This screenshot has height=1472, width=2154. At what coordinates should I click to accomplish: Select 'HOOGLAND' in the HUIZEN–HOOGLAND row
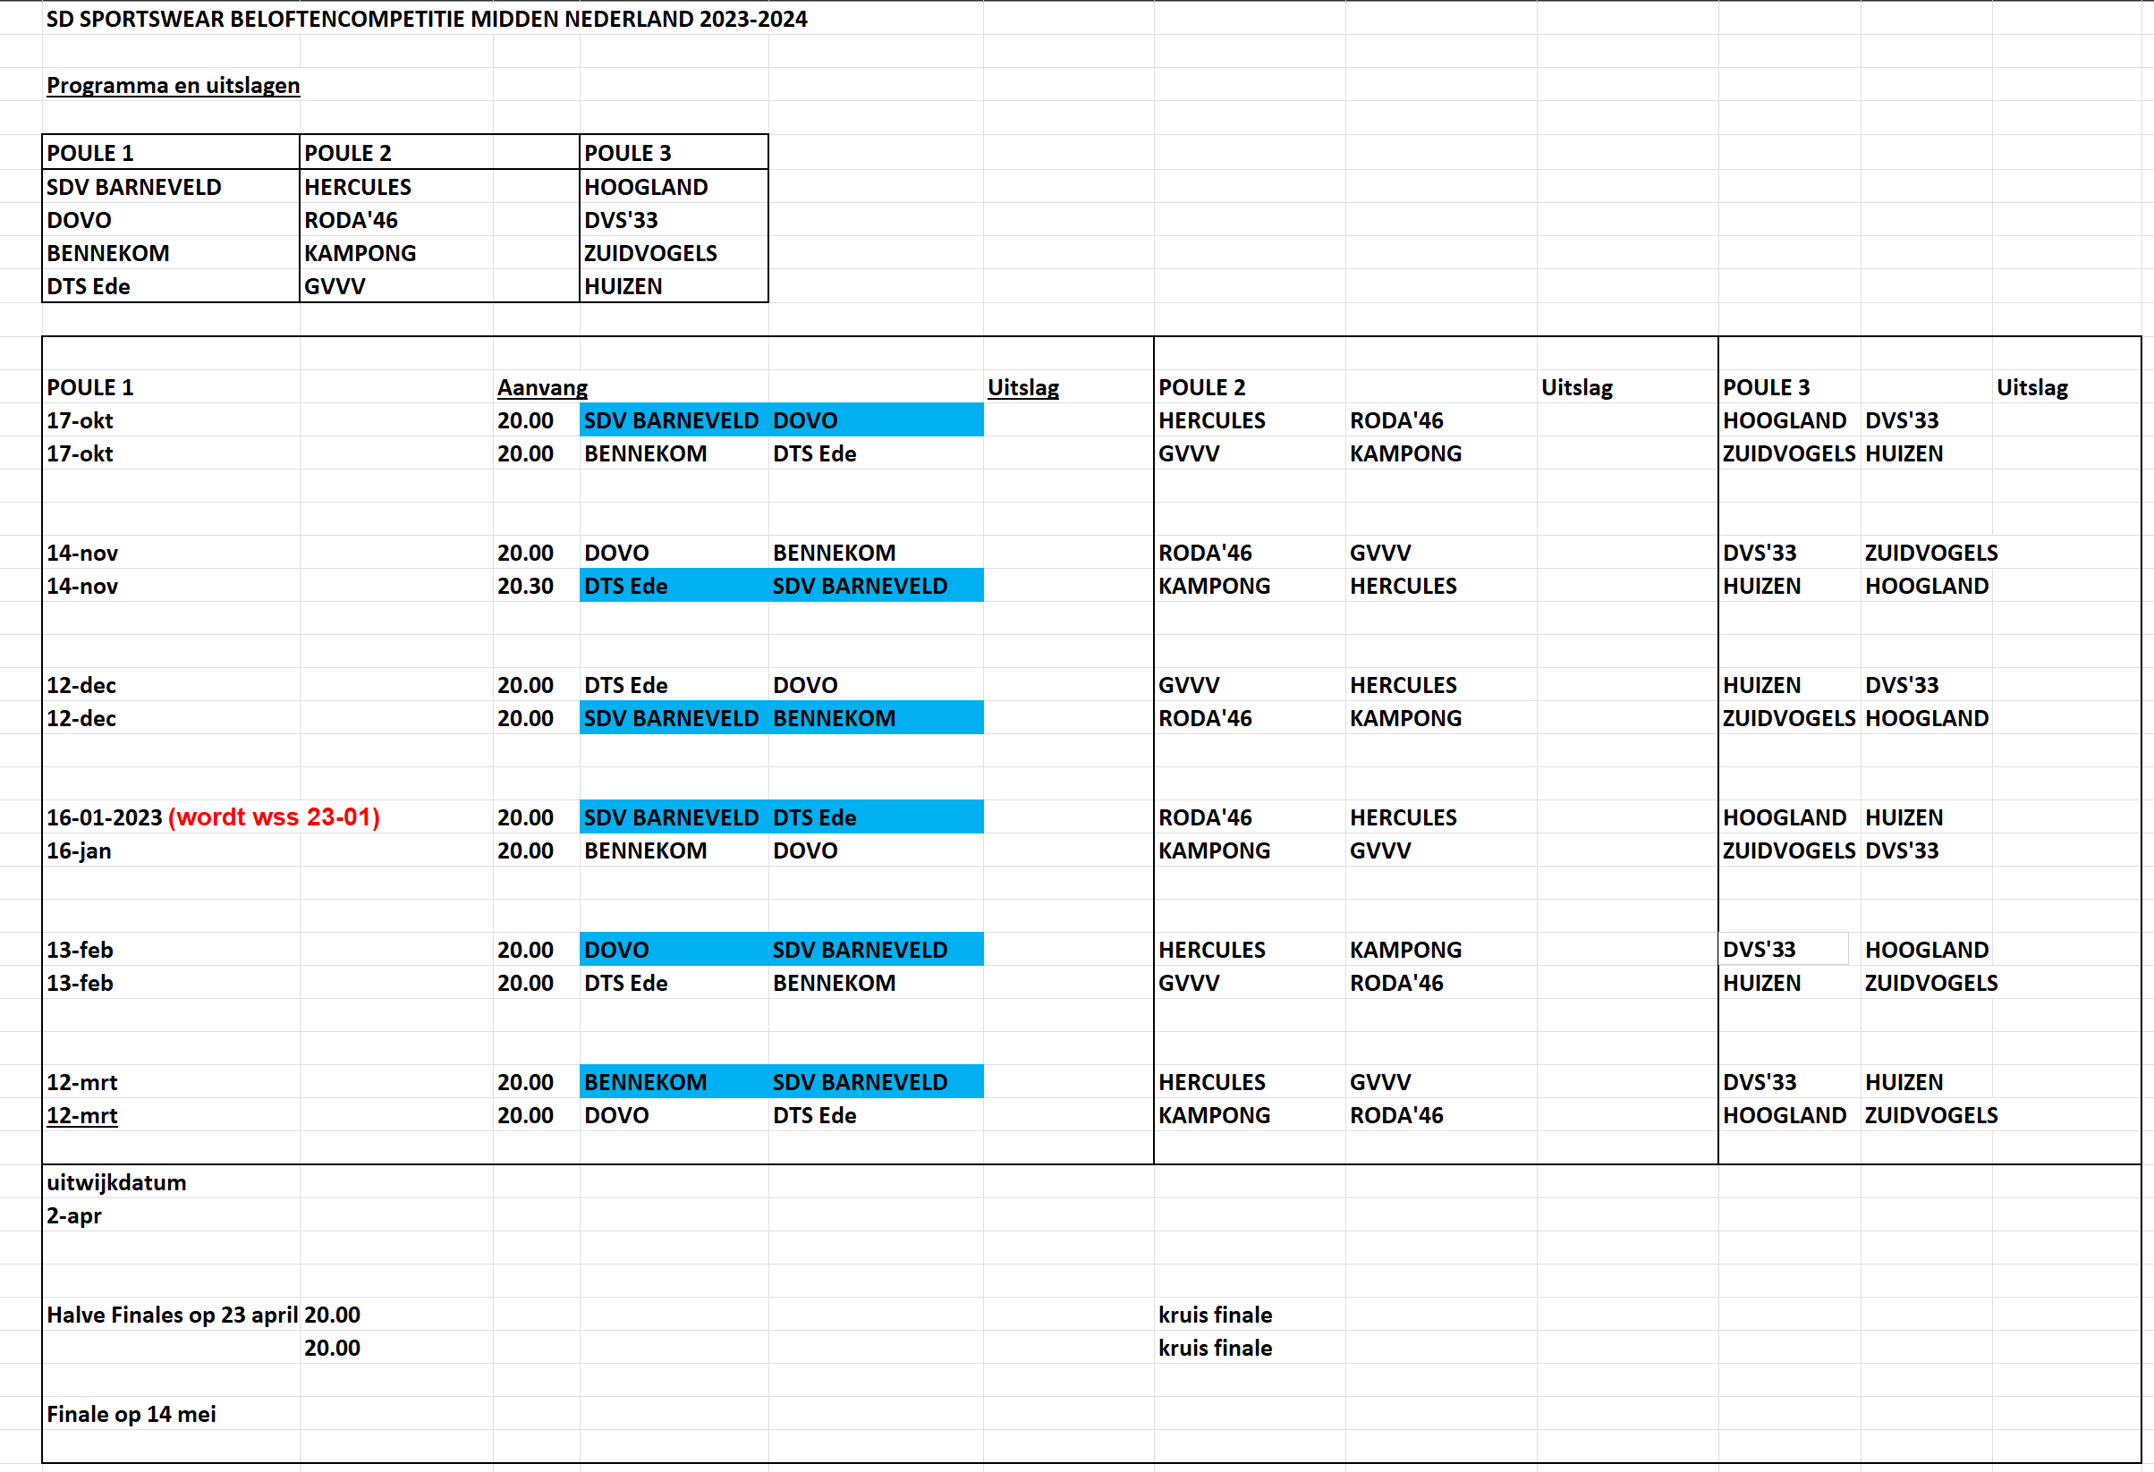click(1927, 586)
